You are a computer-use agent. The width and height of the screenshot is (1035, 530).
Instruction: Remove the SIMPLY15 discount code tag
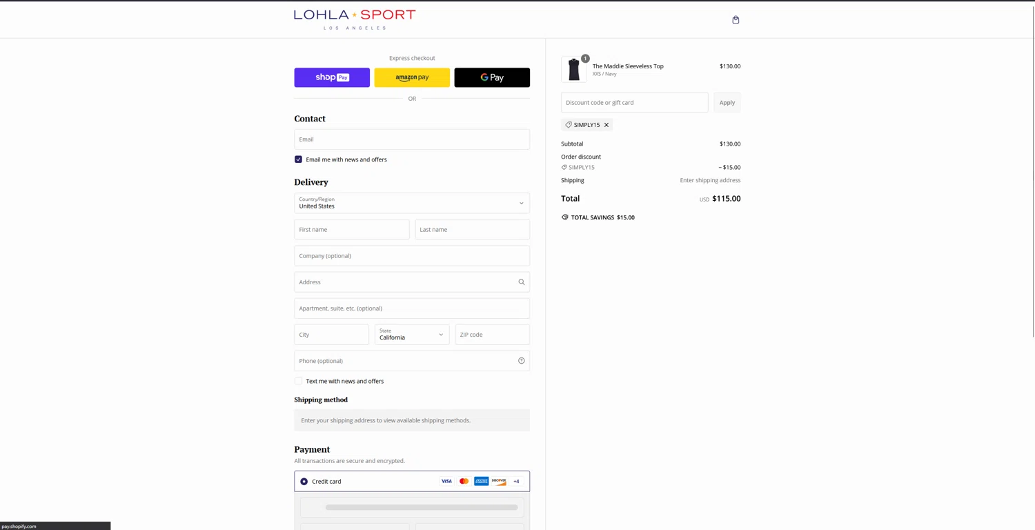(x=607, y=125)
